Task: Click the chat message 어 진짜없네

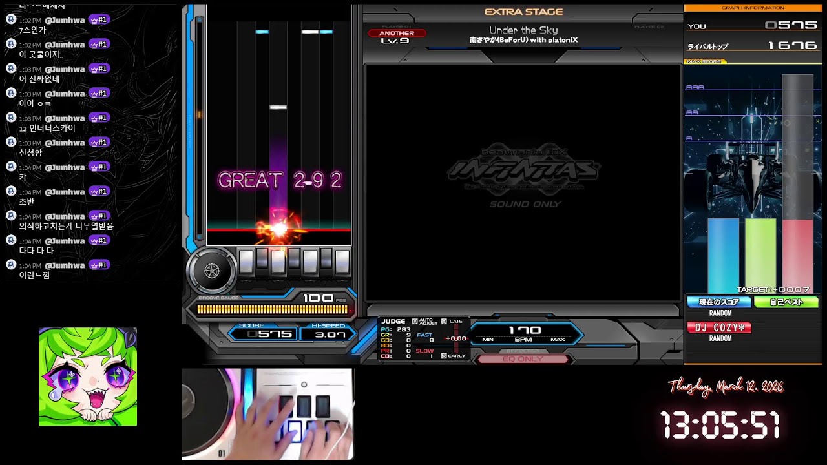Action: [39, 79]
